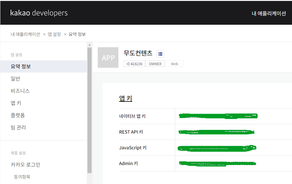Viewport: 292px width, 184px height.
Task: Click the 제품 설정 sidebar section header
Action: (x=18, y=153)
